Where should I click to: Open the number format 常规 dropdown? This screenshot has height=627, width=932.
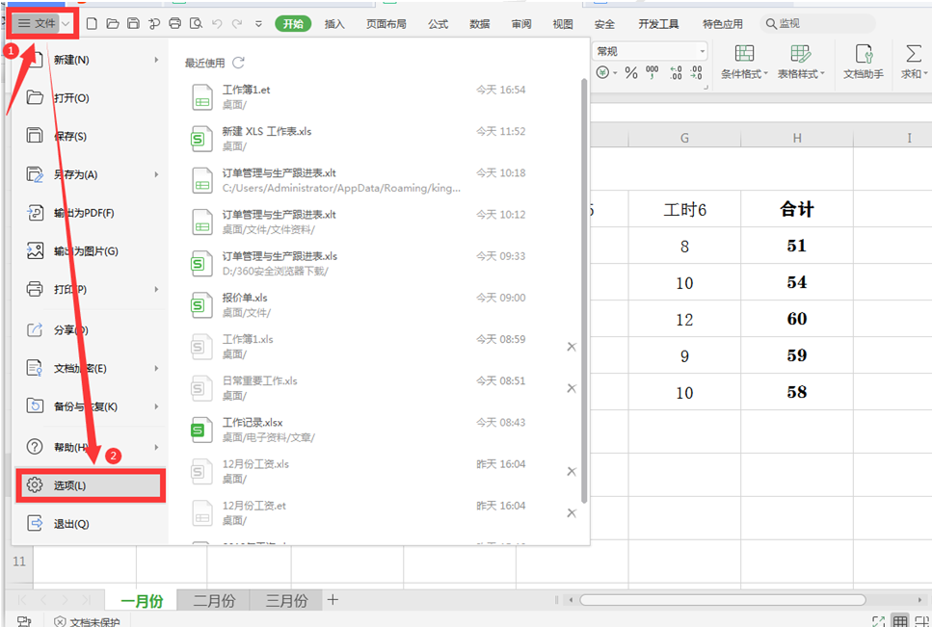[702, 52]
